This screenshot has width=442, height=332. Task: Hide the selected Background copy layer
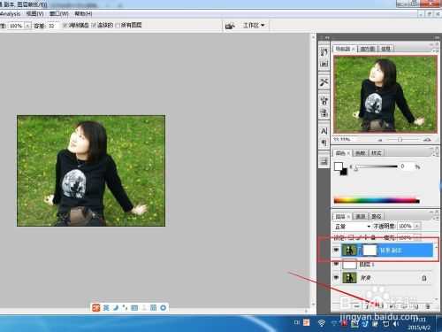coord(336,250)
